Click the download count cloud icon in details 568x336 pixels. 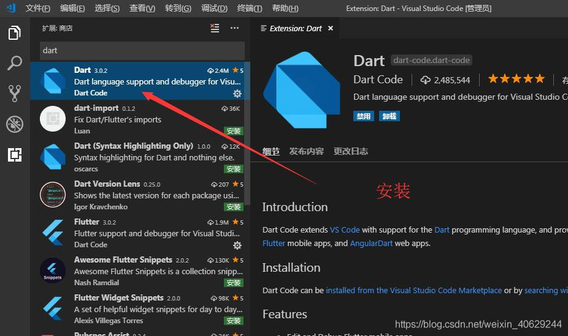pyautogui.click(x=425, y=80)
